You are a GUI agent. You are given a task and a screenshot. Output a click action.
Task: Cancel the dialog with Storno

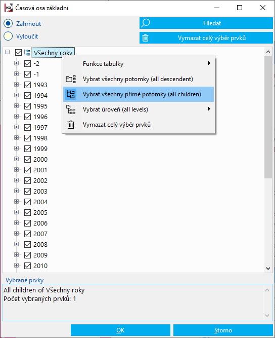click(223, 330)
